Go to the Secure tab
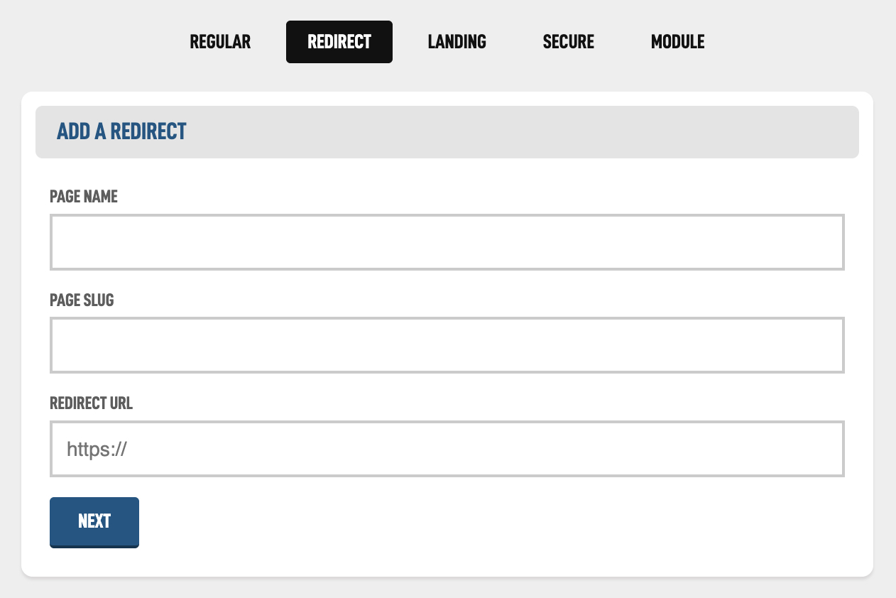 coord(568,42)
